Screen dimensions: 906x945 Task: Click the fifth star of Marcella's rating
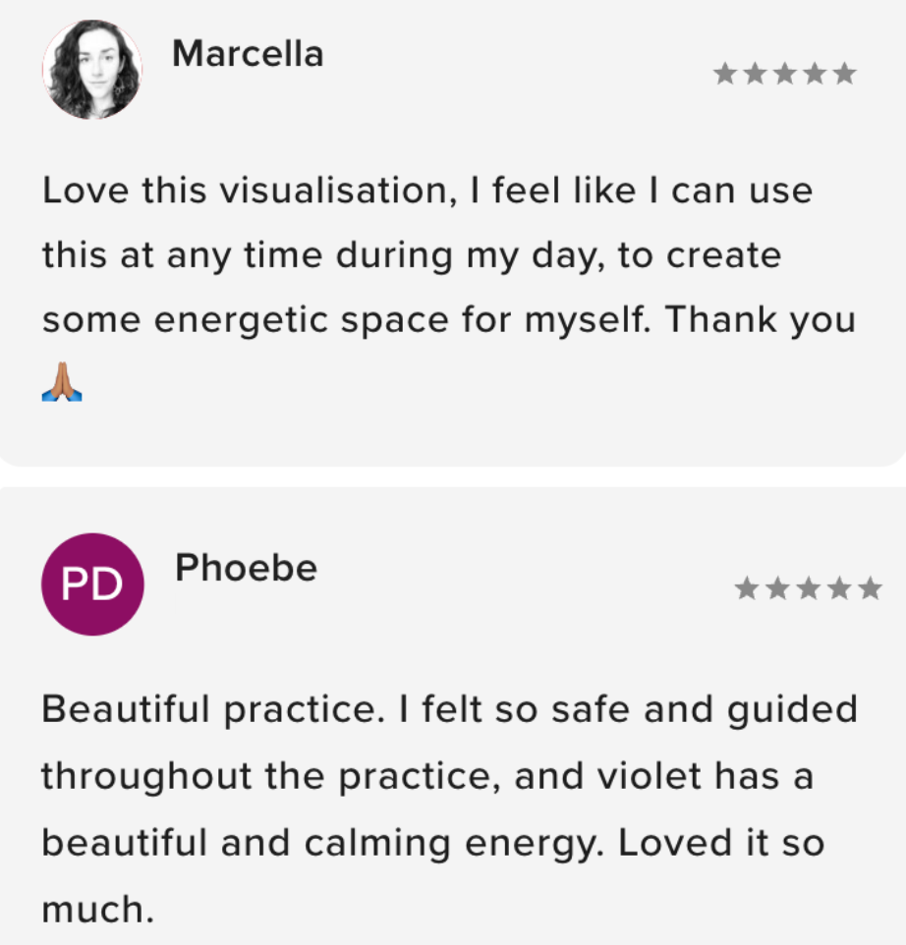pos(844,75)
